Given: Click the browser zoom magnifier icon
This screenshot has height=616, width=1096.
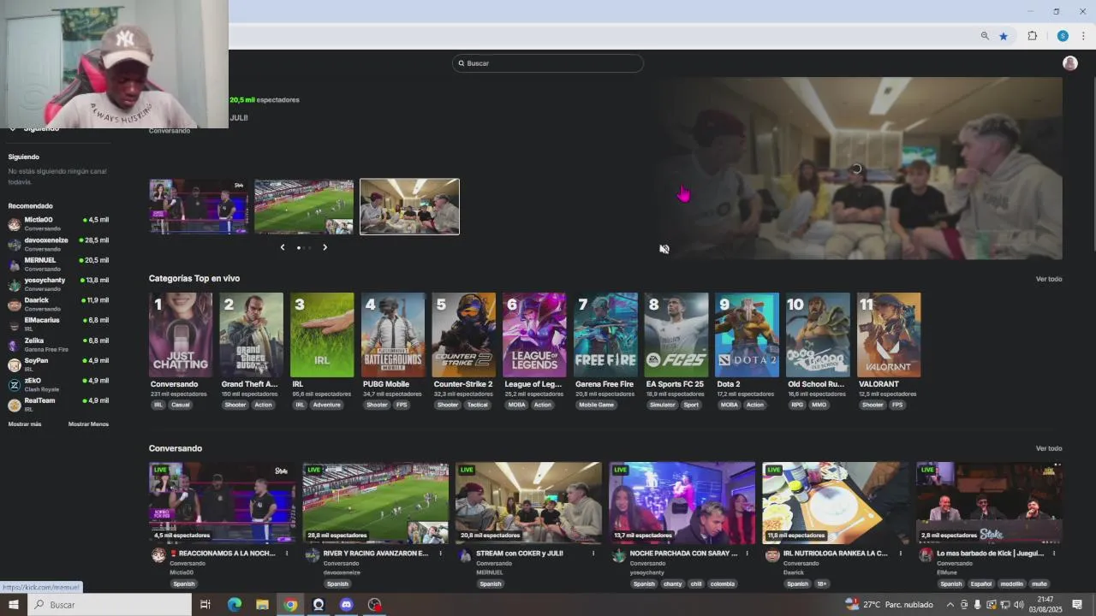Looking at the screenshot, I should [x=985, y=36].
